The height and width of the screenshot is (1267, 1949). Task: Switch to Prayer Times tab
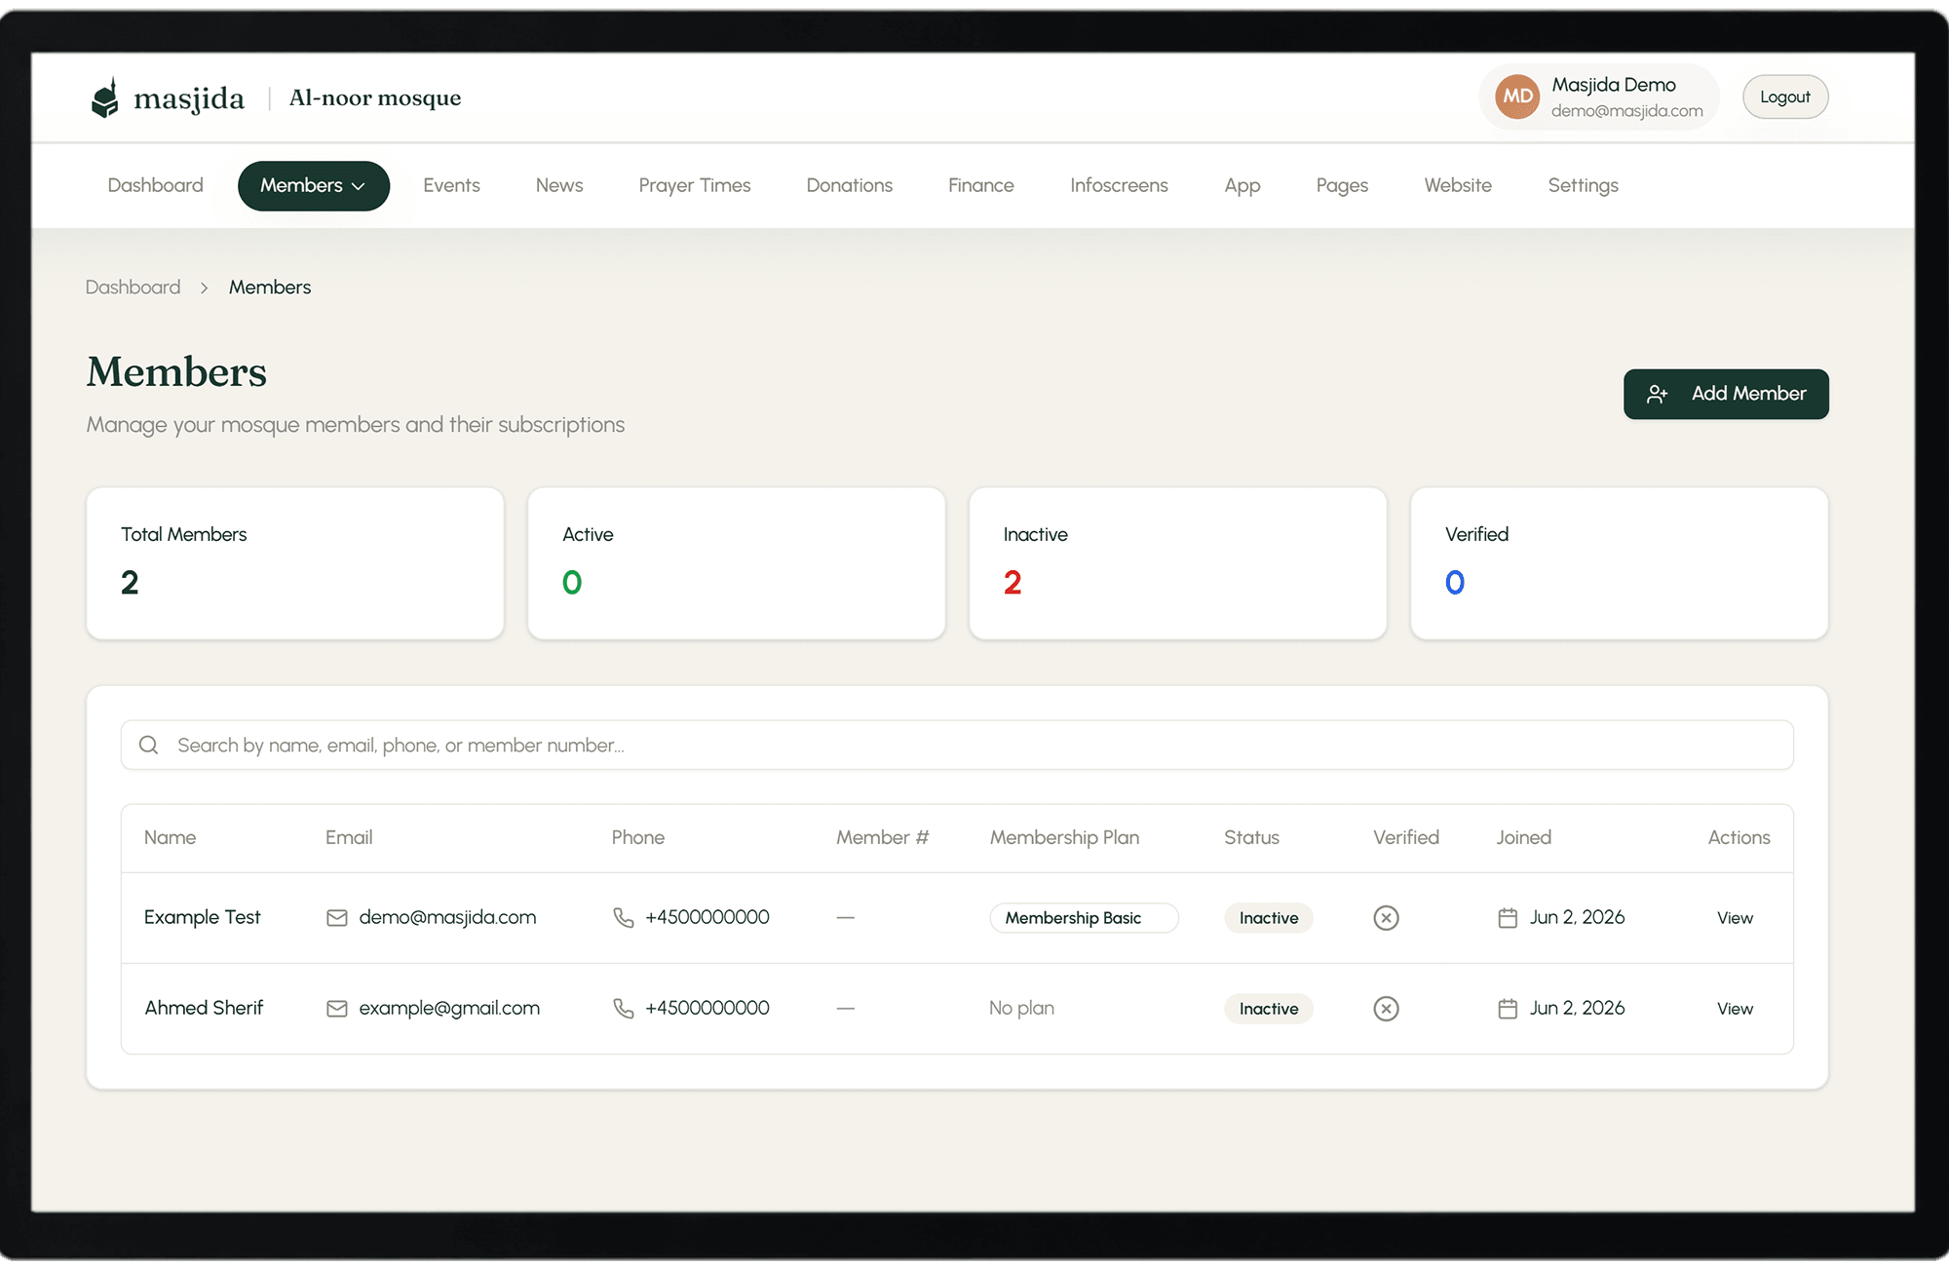point(695,185)
